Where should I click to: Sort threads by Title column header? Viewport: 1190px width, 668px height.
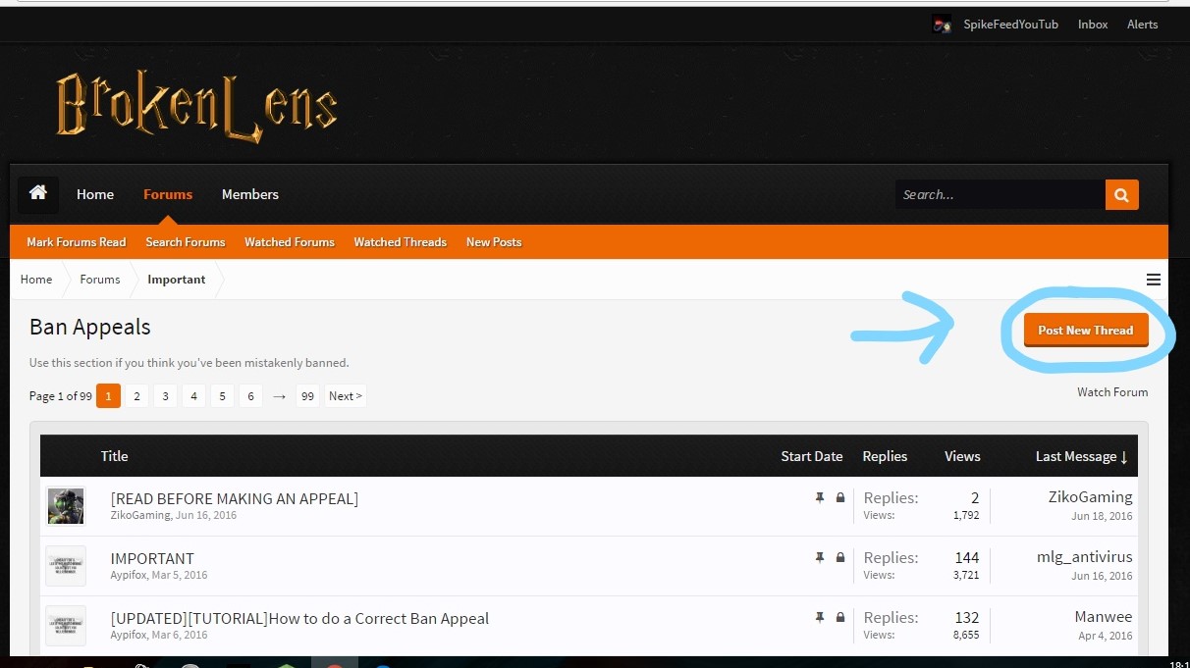click(x=115, y=456)
